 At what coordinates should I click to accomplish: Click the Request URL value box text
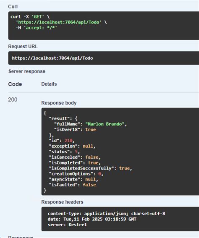[x=52, y=58]
